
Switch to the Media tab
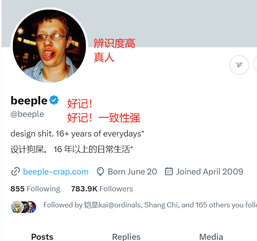coord(211,237)
